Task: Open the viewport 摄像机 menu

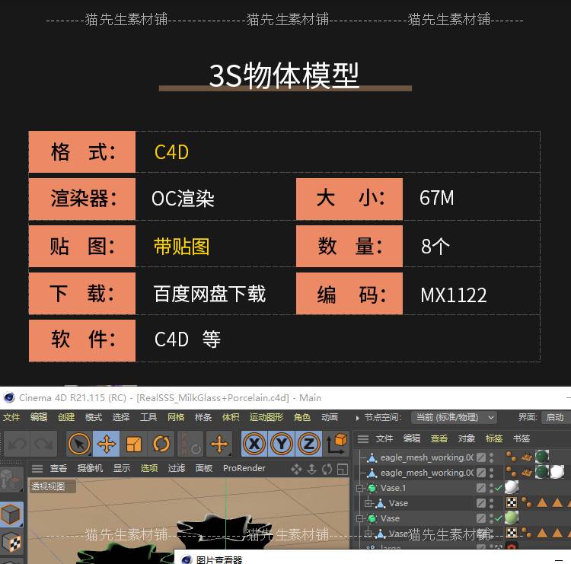Action: 90,468
